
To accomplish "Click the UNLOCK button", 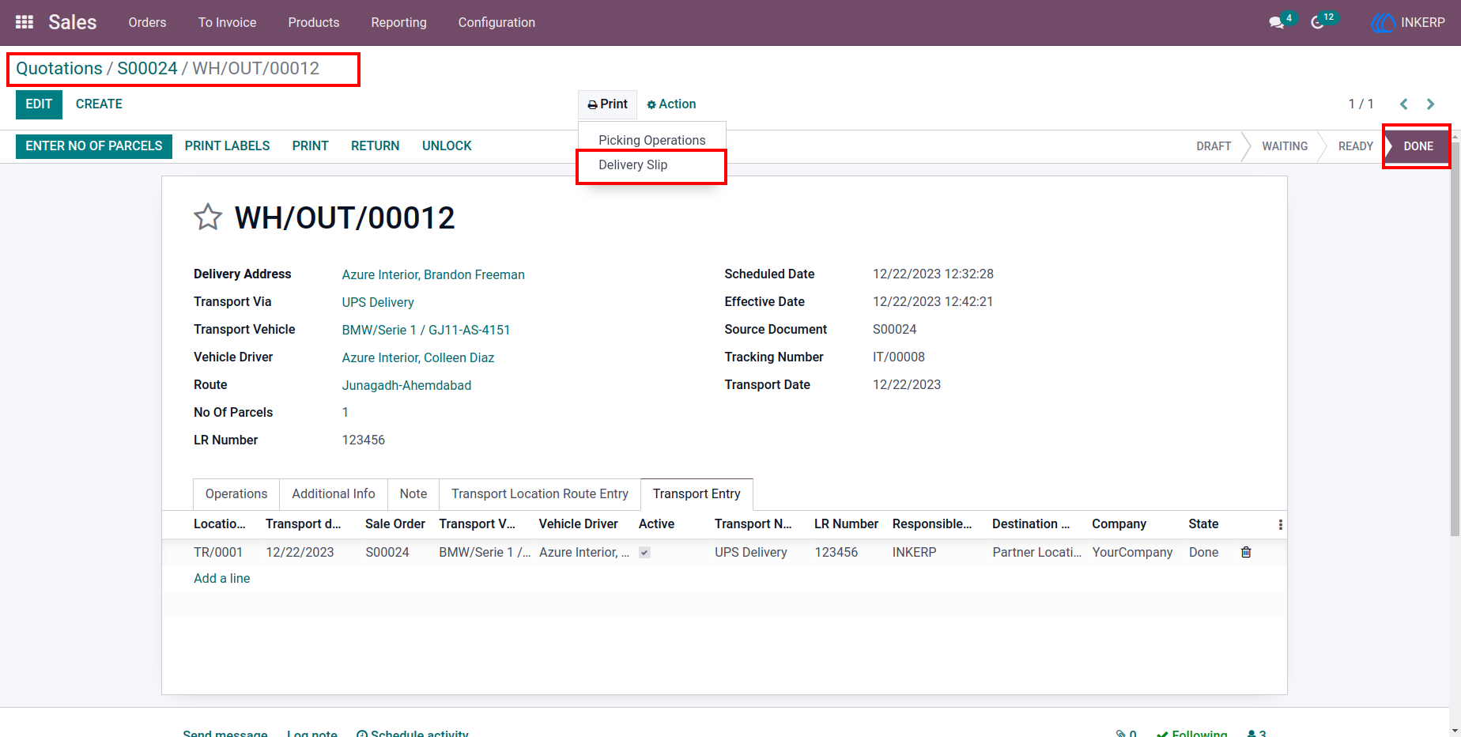I will tap(447, 146).
